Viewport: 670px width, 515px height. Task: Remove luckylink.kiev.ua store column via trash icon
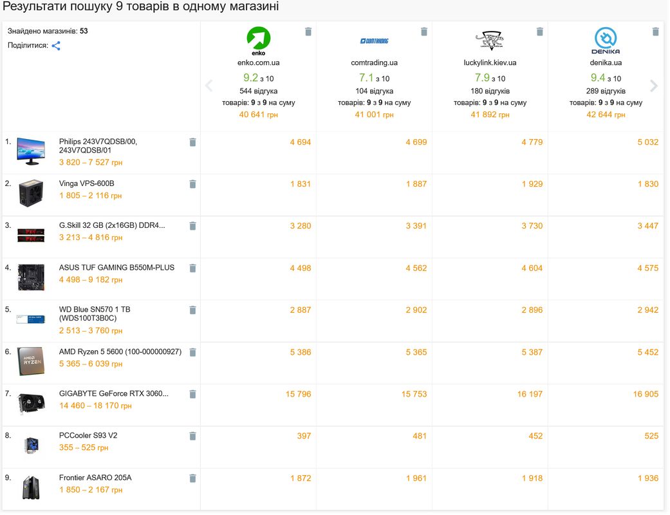pyautogui.click(x=540, y=32)
